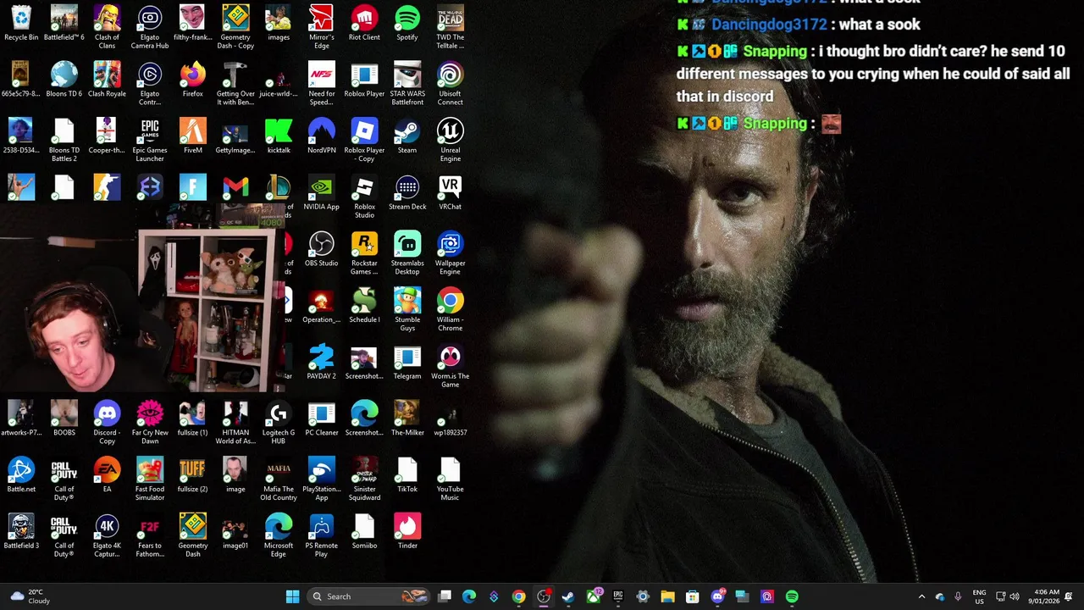The width and height of the screenshot is (1084, 610).
Task: Click the Dancingdog3172 chat username
Action: 769,25
